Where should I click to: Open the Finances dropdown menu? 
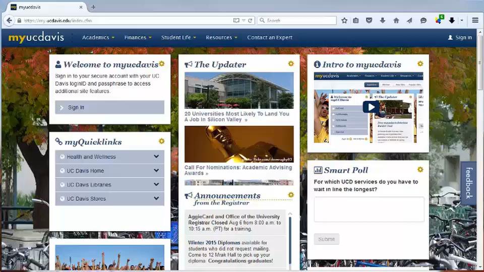[138, 37]
